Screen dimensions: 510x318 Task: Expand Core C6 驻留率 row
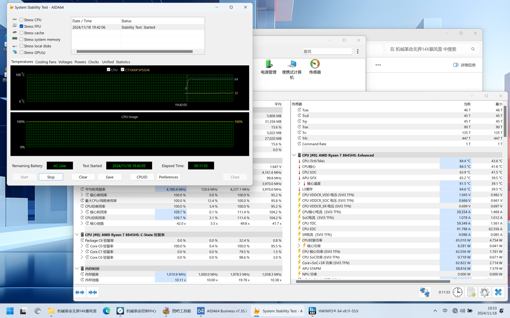82,257
